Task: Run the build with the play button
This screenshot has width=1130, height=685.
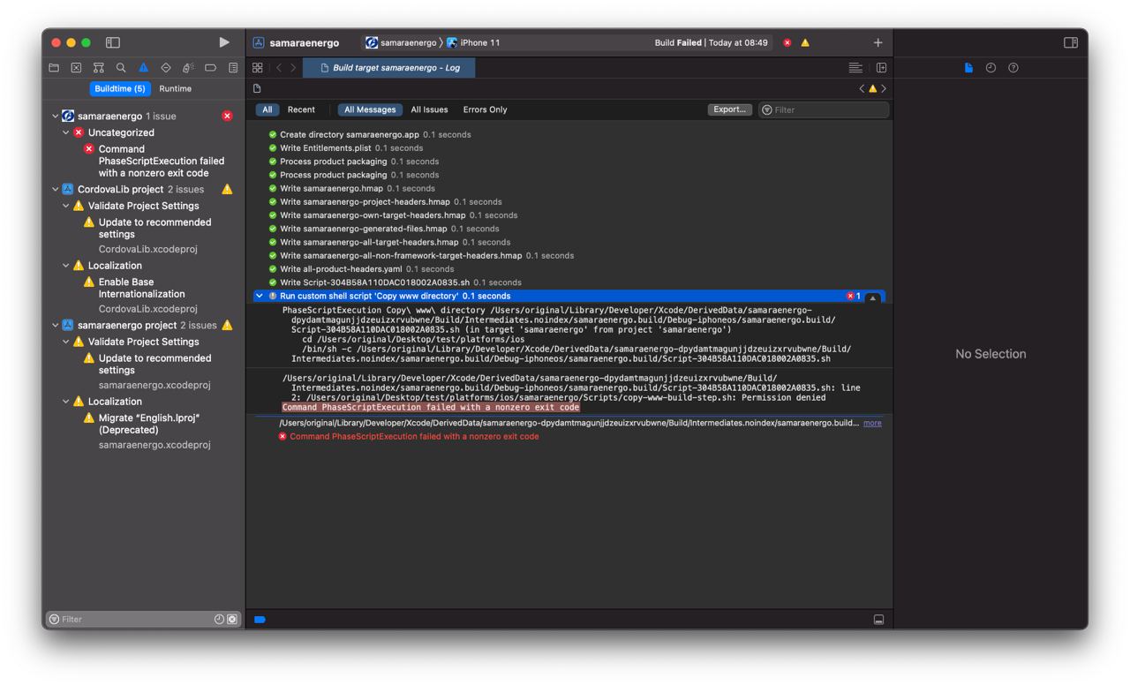Action: click(x=224, y=42)
